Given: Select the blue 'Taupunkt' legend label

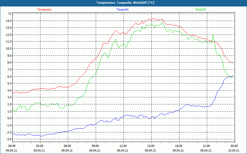Looking at the screenshot, I should [x=122, y=10].
